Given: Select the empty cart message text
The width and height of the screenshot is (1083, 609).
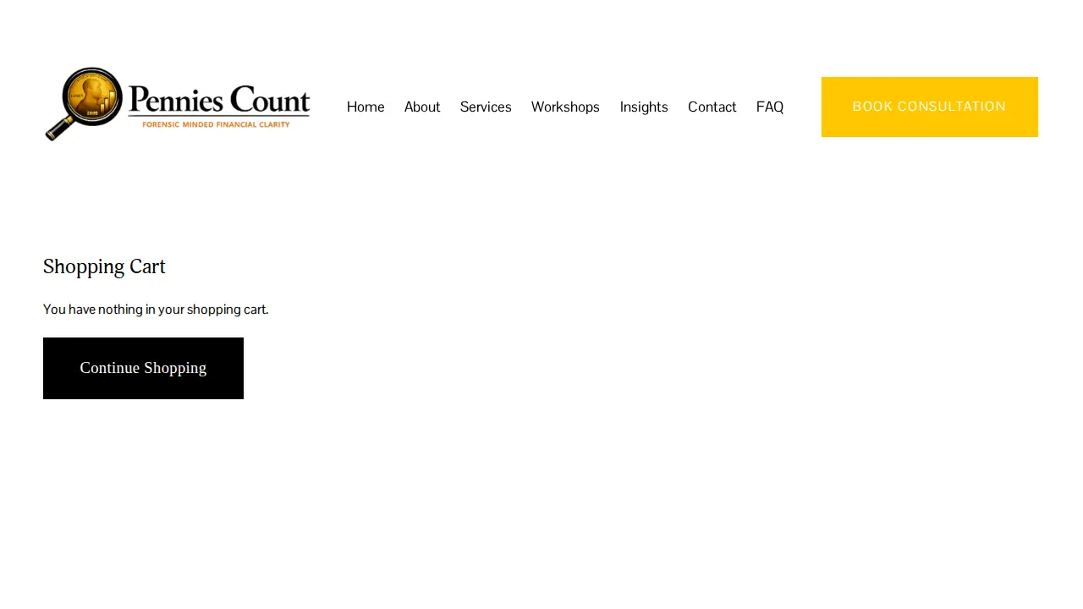Looking at the screenshot, I should pyautogui.click(x=156, y=310).
